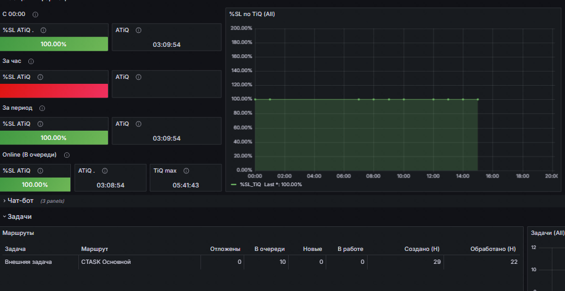Click info icon on ATiQ . panel under Online
The width and height of the screenshot is (565, 291).
[105, 171]
